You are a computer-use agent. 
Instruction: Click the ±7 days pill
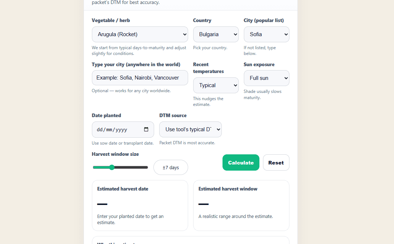click(x=170, y=167)
